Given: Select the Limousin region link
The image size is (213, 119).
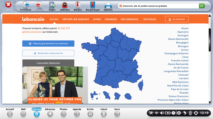Looking at the screenshot, I should [x=183, y=75].
